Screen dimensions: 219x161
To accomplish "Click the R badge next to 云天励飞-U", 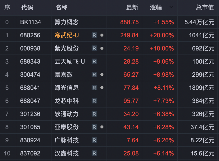I will click(94, 62).
